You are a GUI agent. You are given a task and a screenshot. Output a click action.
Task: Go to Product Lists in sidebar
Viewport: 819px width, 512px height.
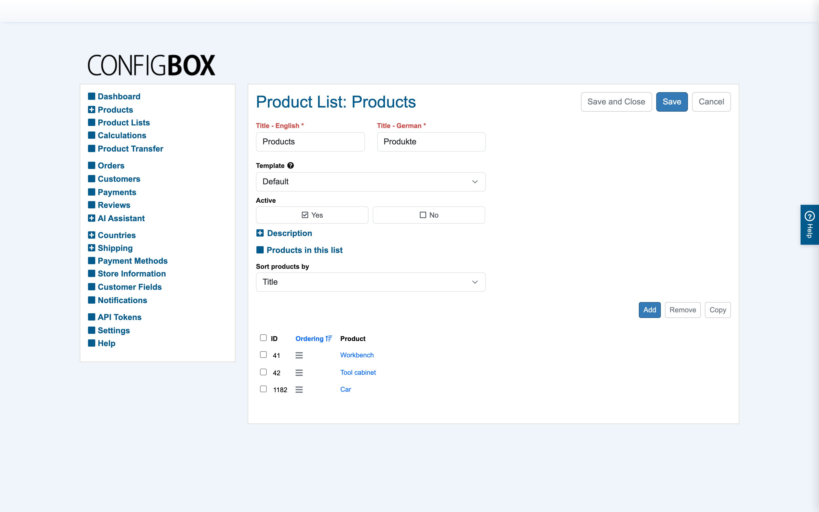[x=124, y=123]
